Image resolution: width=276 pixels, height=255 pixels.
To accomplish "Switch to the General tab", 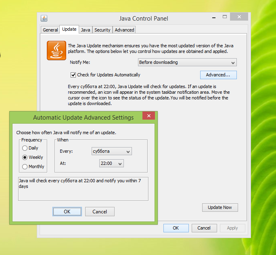I will pos(50,30).
